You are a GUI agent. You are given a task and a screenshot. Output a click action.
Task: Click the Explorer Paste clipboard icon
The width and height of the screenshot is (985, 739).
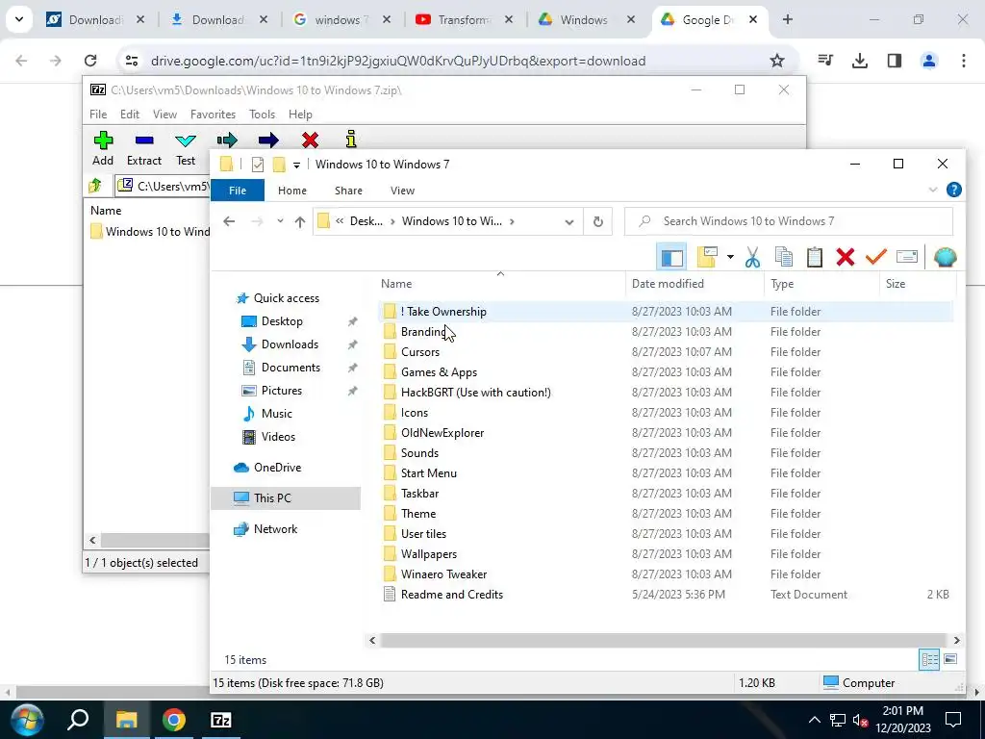tap(815, 257)
